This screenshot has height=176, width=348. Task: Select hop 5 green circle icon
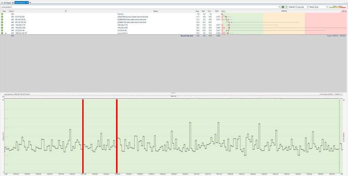pyautogui.click(x=2, y=25)
